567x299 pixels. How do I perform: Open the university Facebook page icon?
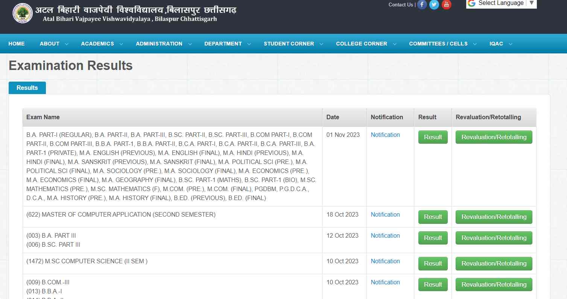pos(422,5)
